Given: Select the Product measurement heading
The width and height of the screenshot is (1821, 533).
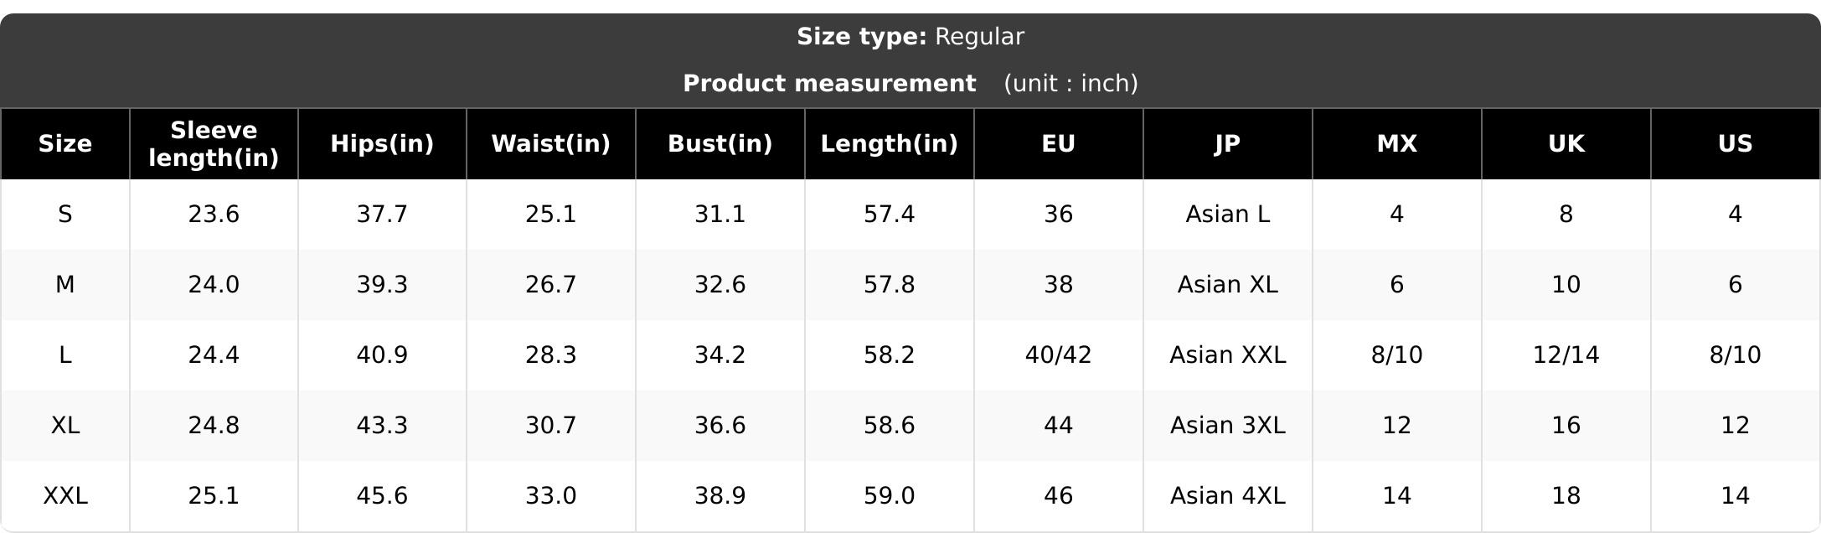Looking at the screenshot, I should 829,84.
